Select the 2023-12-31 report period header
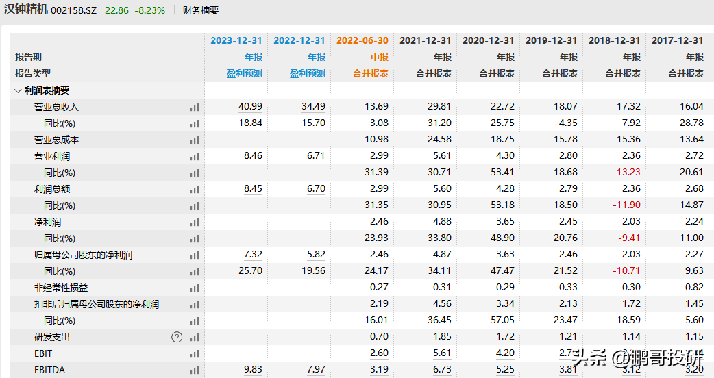The image size is (714, 378). click(236, 40)
